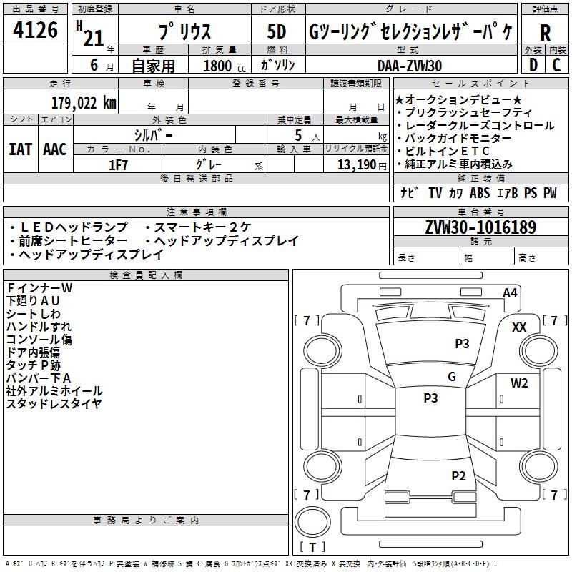Click inspector note 下廻りAU
The image size is (572, 572).
pyautogui.click(x=33, y=301)
